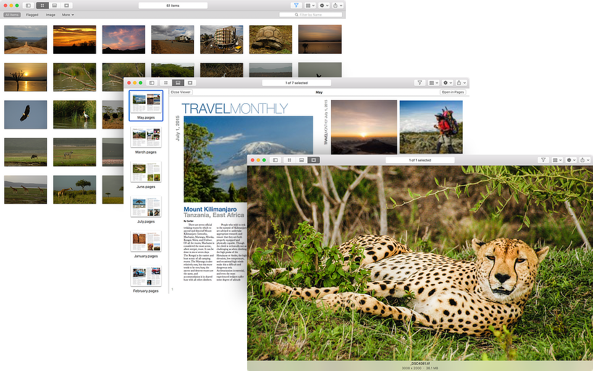This screenshot has width=593, height=371.
Task: Toggle the sidebar in the cheetah viewer window
Action: 274,160
